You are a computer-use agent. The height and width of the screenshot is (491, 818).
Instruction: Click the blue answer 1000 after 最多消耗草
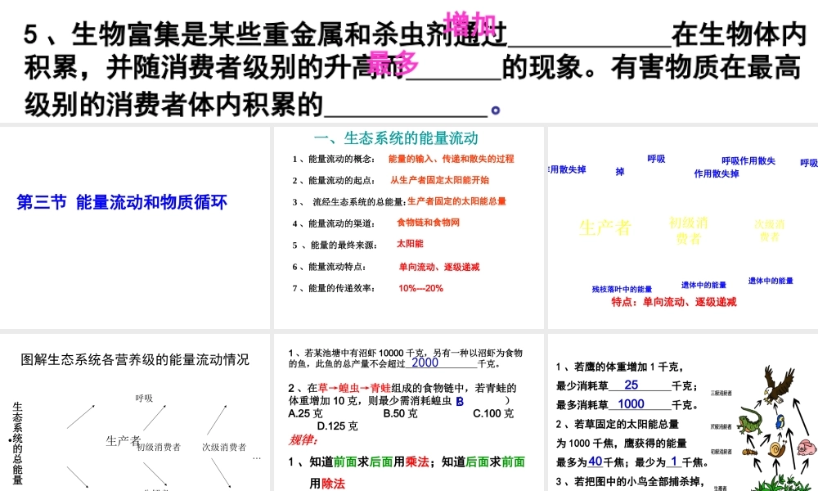click(631, 404)
